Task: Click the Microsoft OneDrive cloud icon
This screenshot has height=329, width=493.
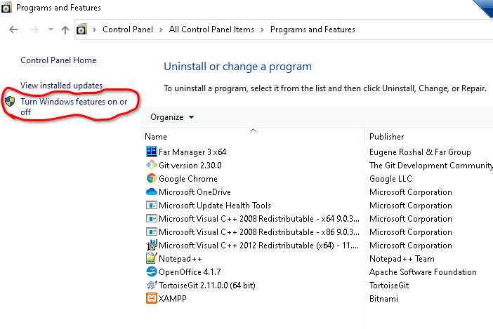Action: 151,192
